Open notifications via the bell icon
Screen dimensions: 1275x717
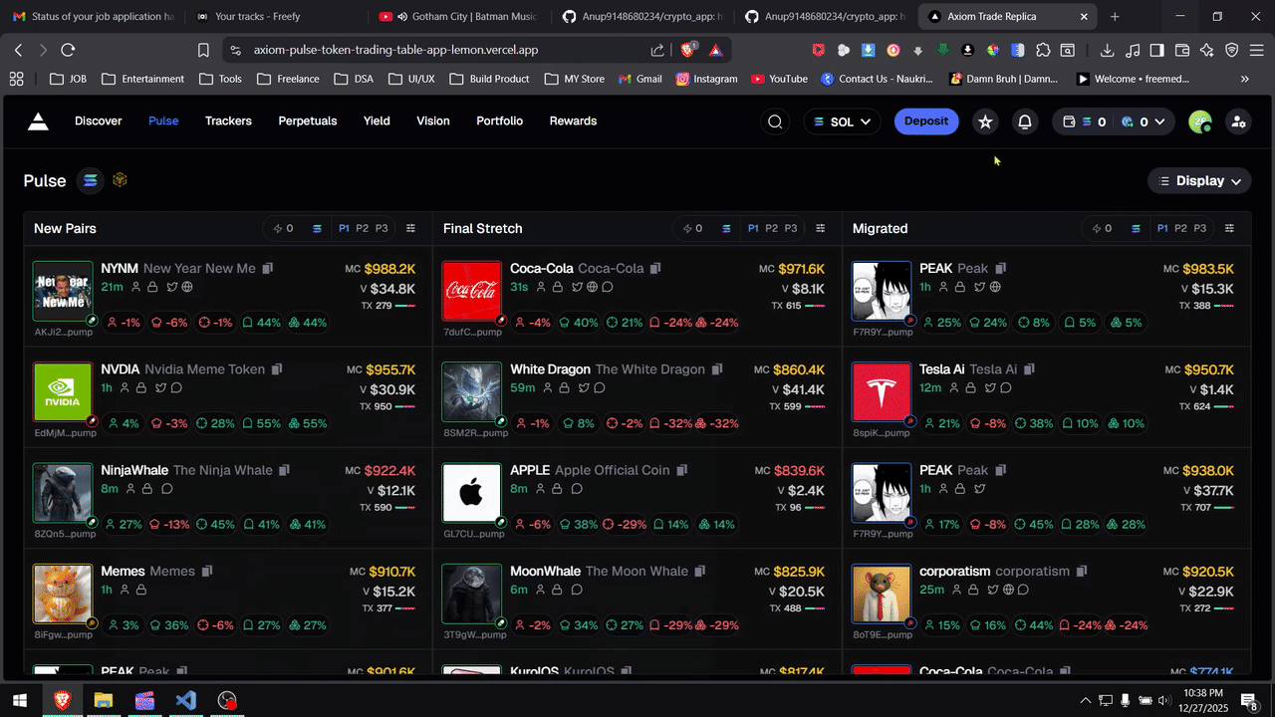tap(1025, 120)
